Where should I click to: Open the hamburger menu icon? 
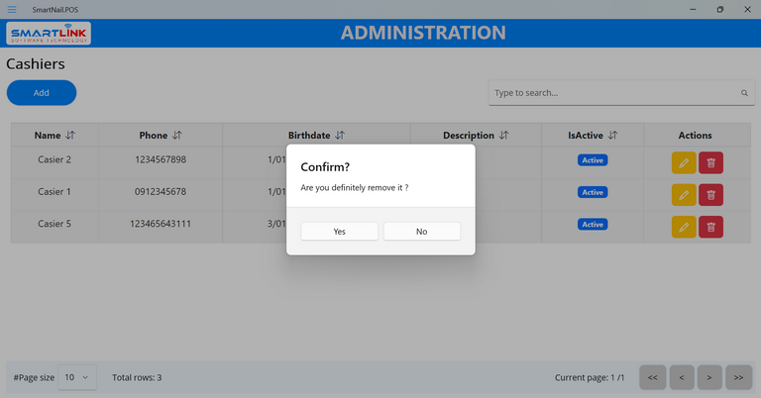[x=12, y=9]
